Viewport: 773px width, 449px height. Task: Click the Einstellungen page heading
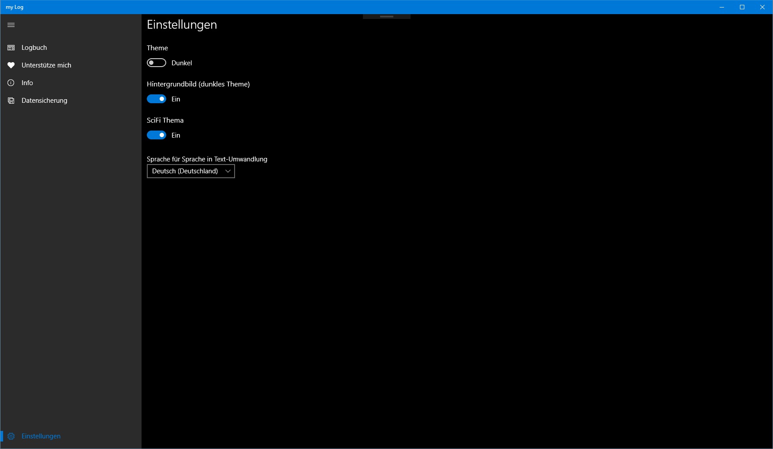(x=182, y=25)
